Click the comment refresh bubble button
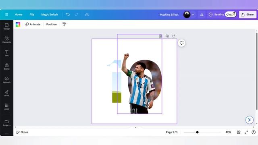 tap(182, 43)
